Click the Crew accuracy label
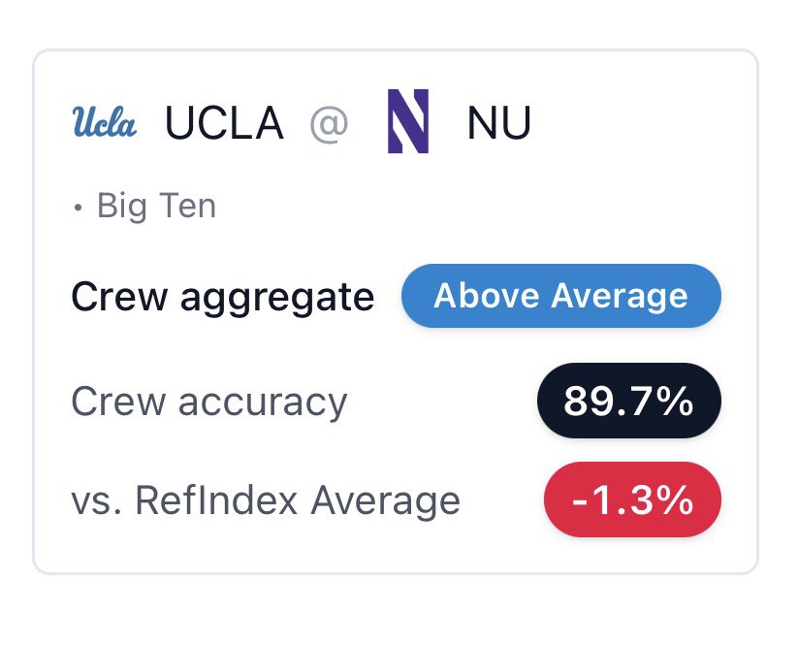The width and height of the screenshot is (799, 645). (208, 402)
